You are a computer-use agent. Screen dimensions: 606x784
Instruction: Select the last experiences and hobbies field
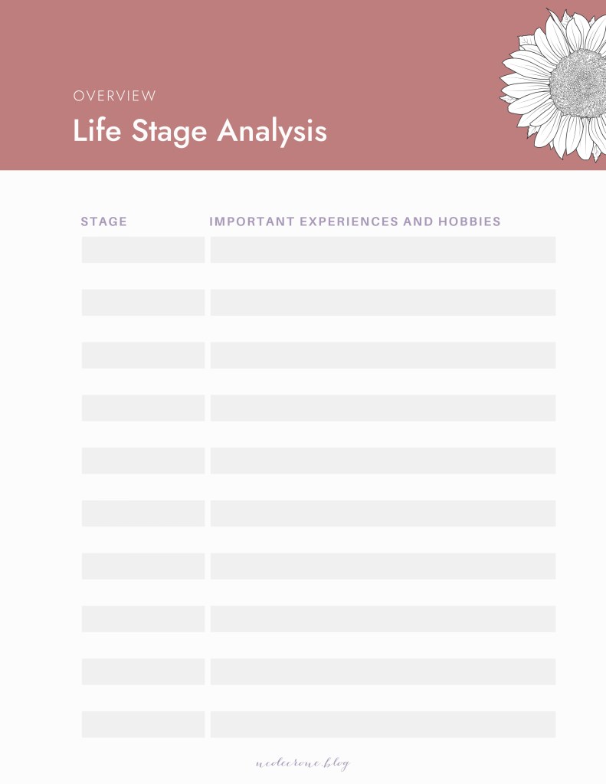[x=383, y=724]
